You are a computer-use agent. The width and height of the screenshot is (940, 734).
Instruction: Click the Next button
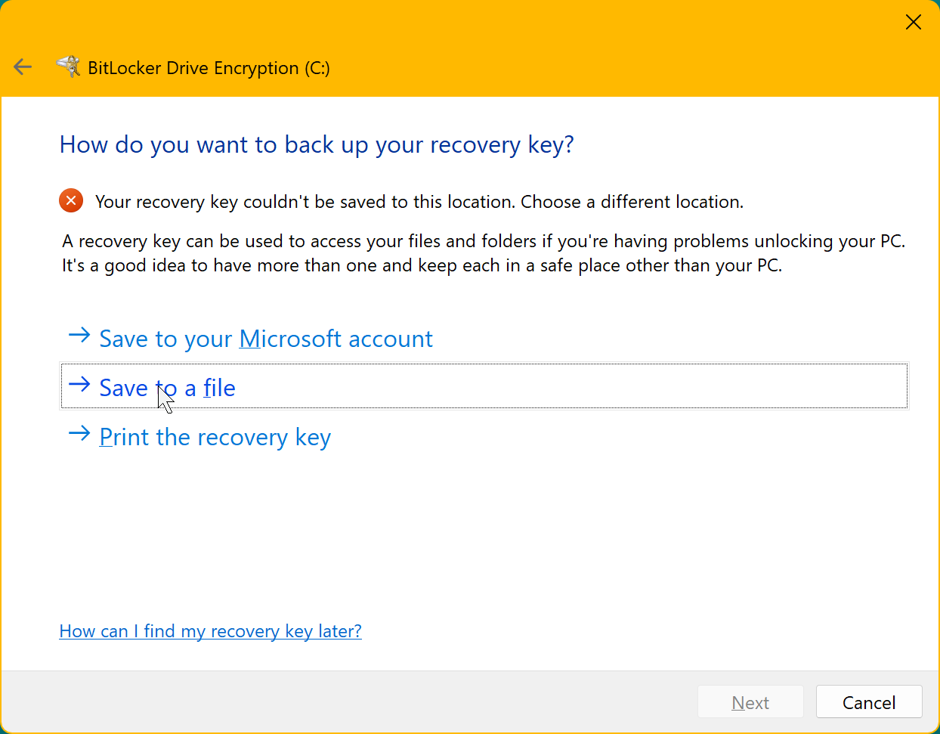coord(750,702)
